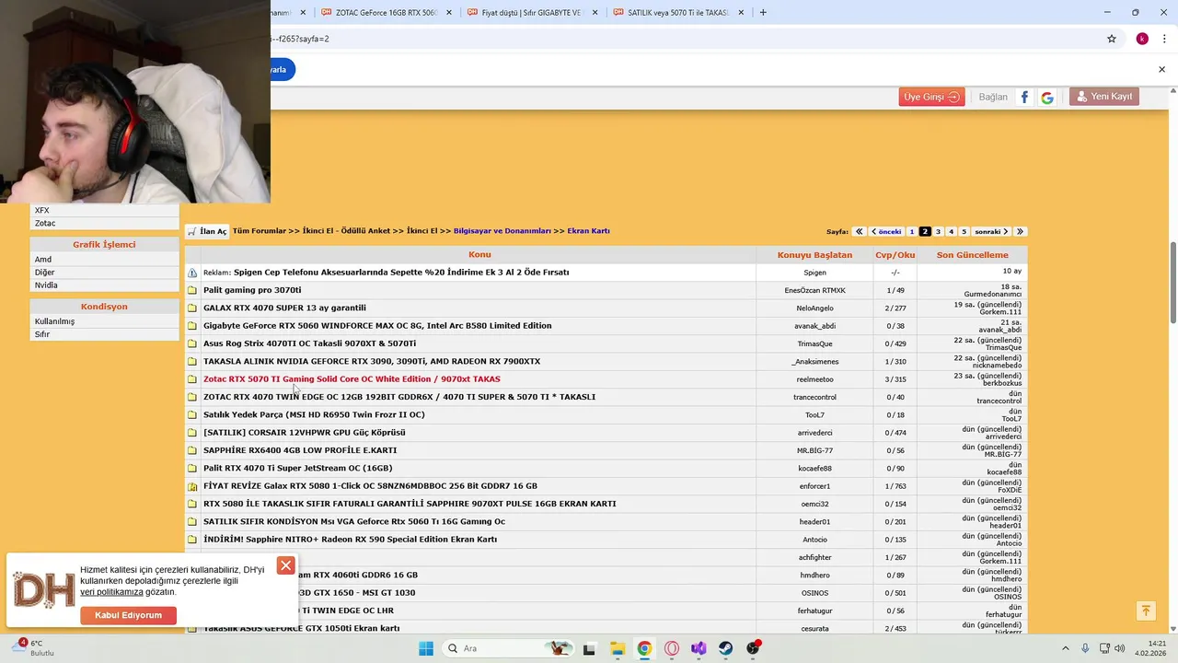
Task: Open a new browser tab
Action: pyautogui.click(x=763, y=13)
